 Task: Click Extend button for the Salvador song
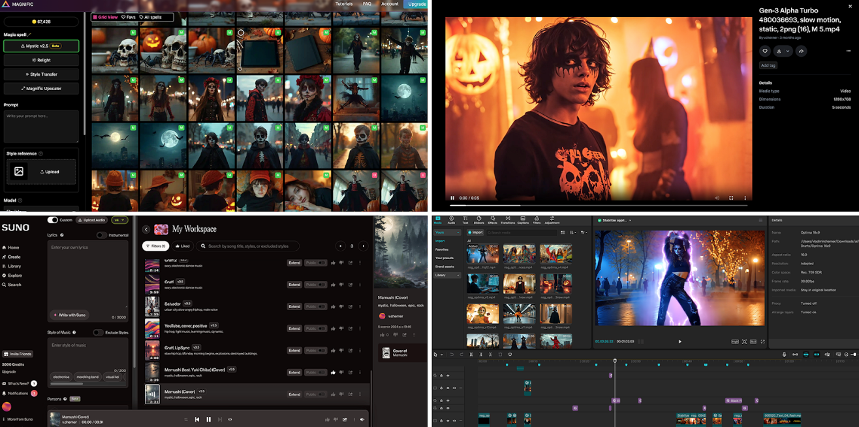click(294, 306)
